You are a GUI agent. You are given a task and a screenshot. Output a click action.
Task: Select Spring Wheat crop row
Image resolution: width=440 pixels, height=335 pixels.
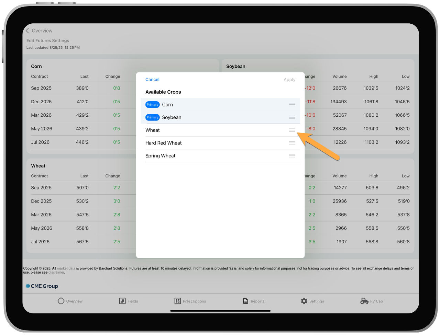220,156
